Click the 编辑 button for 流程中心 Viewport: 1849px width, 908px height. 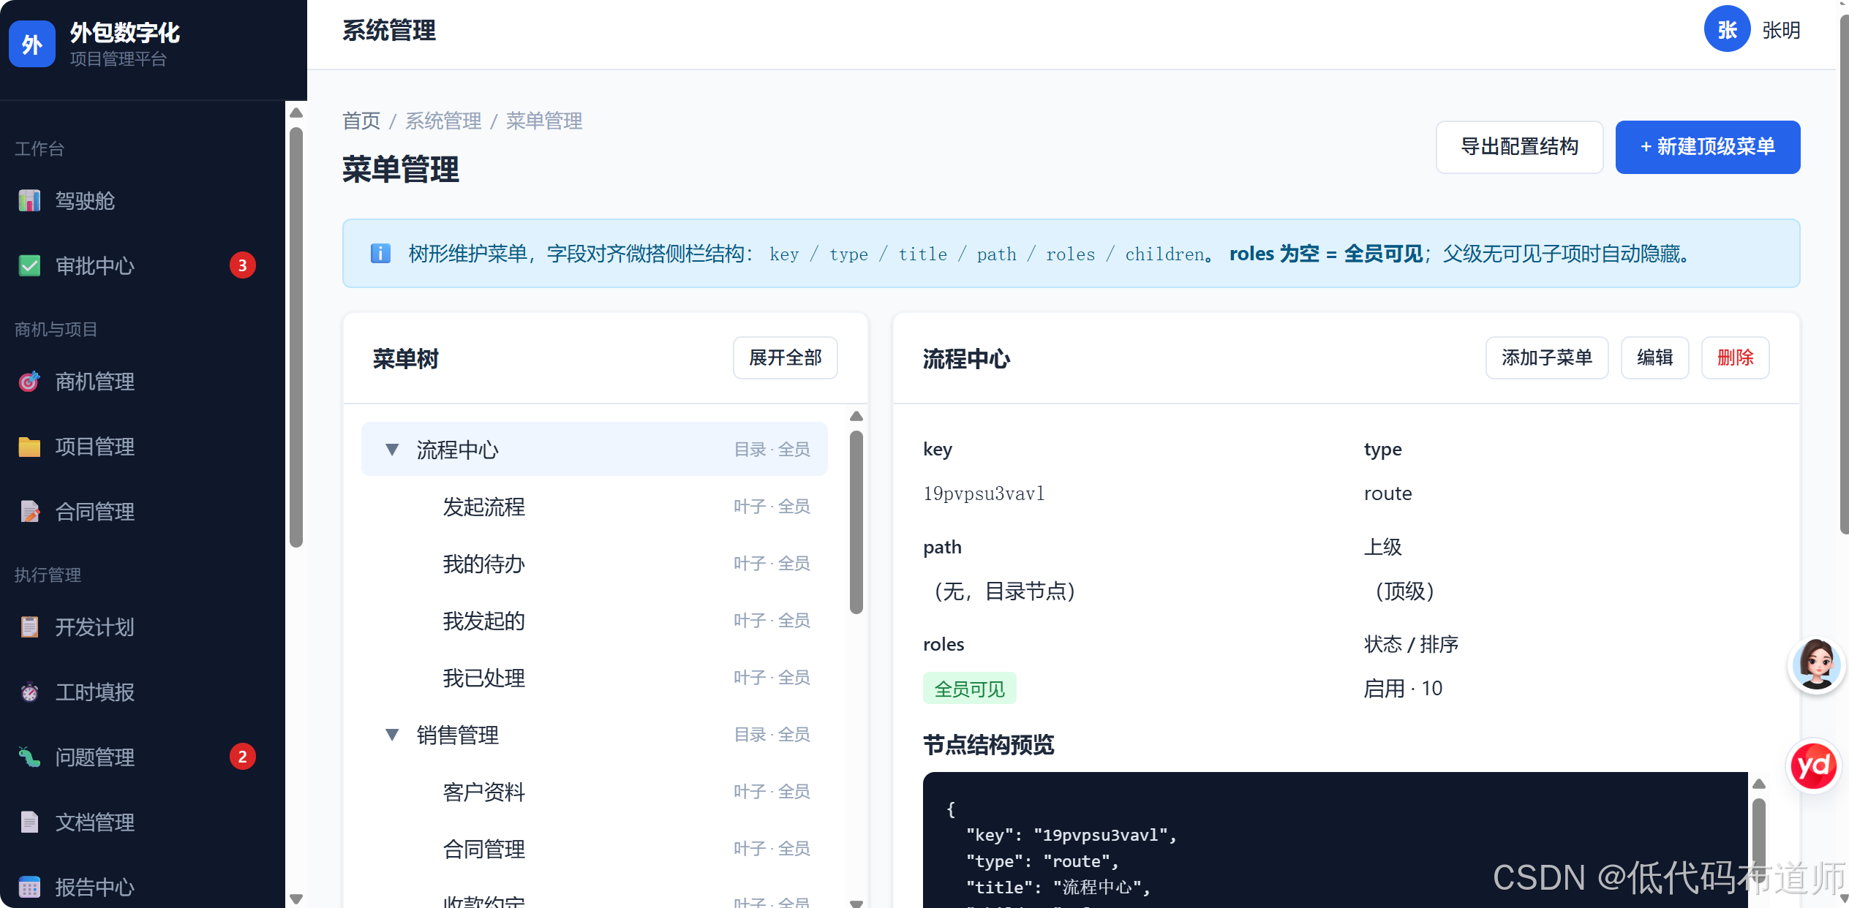coord(1654,357)
